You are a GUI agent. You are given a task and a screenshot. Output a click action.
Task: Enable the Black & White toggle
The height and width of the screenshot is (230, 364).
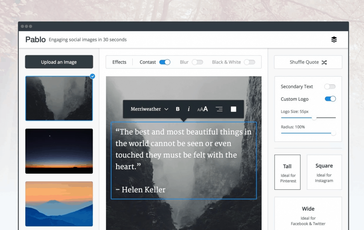(x=250, y=62)
